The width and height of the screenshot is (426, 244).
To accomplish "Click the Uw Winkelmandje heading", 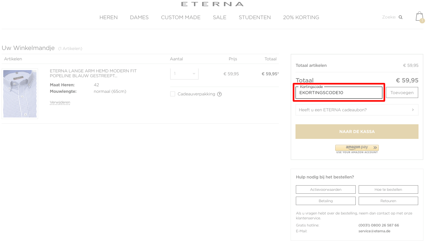I will [28, 48].
